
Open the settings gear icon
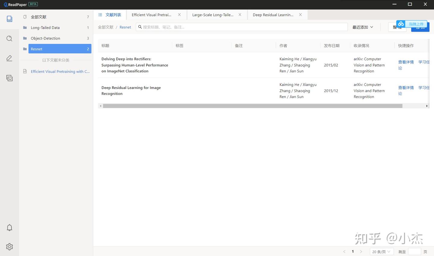pyautogui.click(x=9, y=247)
